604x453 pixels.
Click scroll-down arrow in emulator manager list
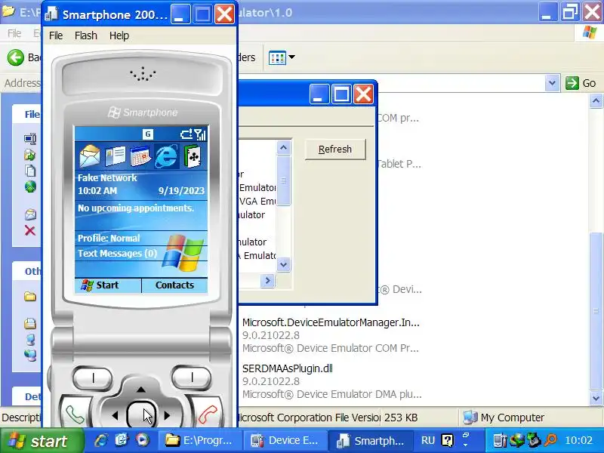[284, 265]
